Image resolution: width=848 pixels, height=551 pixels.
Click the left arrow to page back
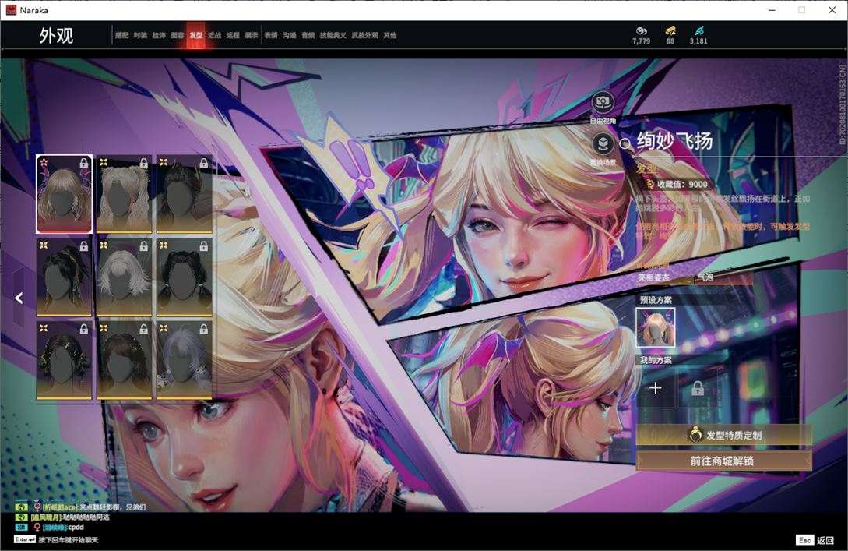tap(19, 298)
